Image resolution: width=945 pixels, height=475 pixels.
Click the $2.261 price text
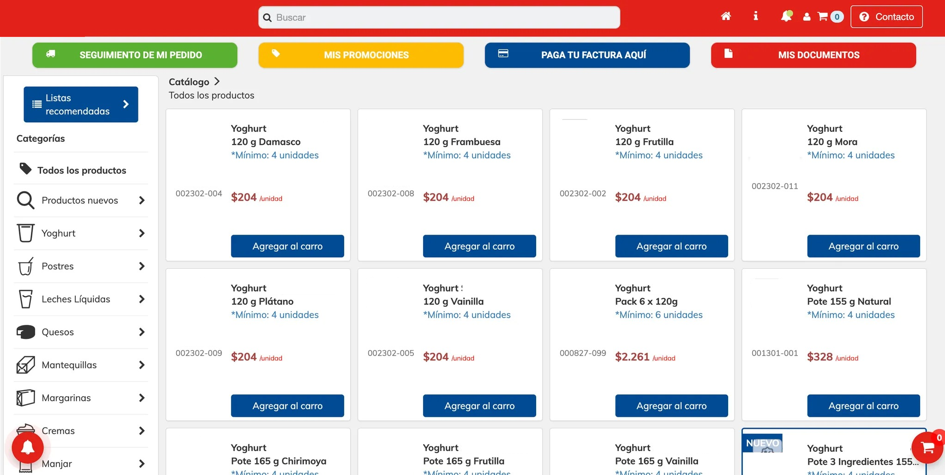632,357
